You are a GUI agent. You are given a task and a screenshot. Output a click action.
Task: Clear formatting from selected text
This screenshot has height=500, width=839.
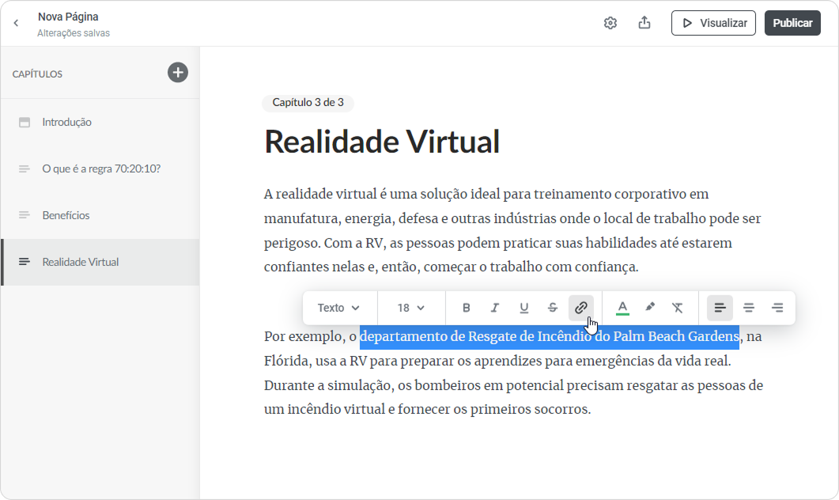tap(678, 308)
